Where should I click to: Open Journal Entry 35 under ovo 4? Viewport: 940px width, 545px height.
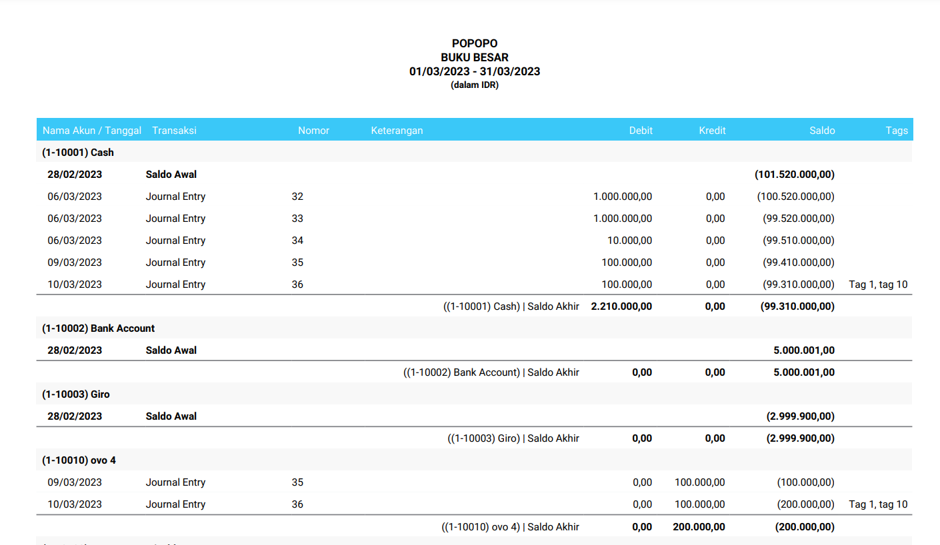point(175,482)
